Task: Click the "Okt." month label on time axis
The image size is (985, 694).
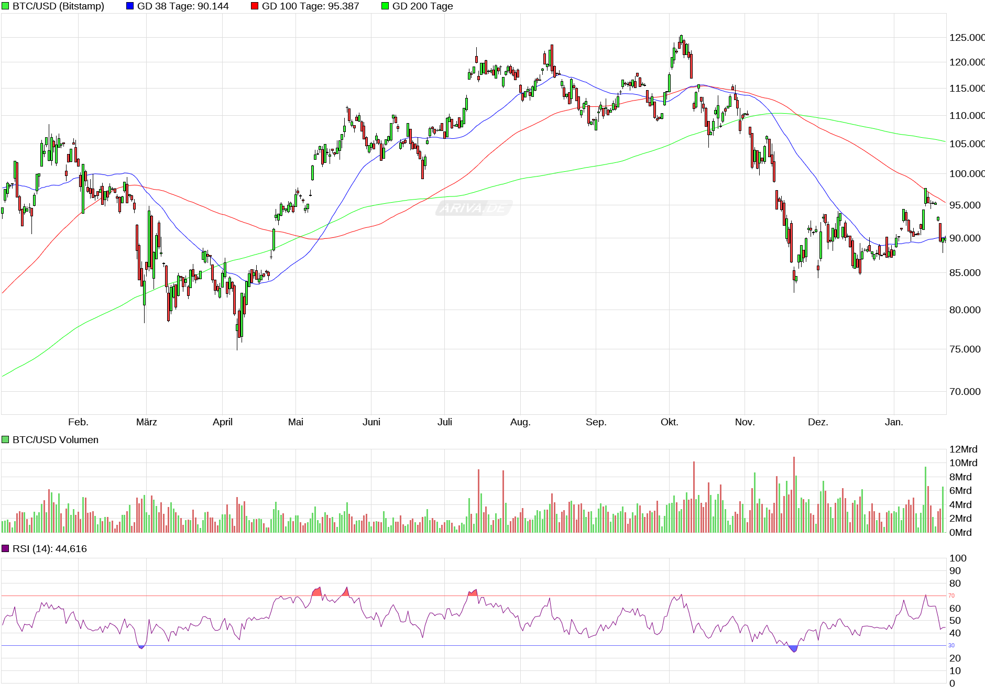Action: click(x=670, y=422)
